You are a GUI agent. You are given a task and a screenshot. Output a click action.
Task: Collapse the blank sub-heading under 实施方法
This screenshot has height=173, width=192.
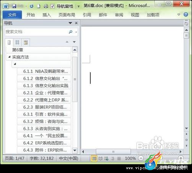coord(15,64)
